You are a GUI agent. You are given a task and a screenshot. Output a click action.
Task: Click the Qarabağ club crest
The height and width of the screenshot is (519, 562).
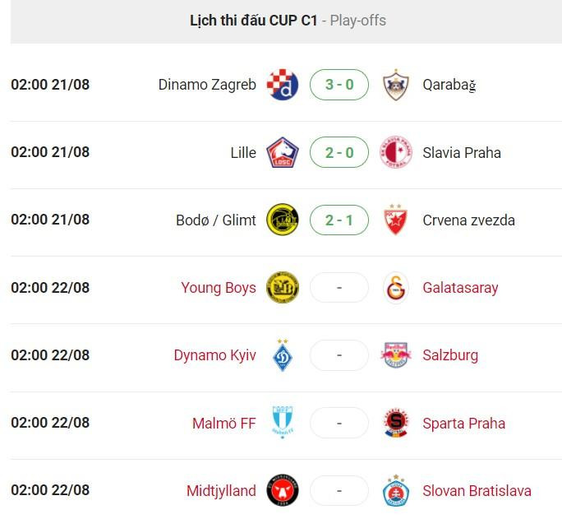tap(396, 85)
